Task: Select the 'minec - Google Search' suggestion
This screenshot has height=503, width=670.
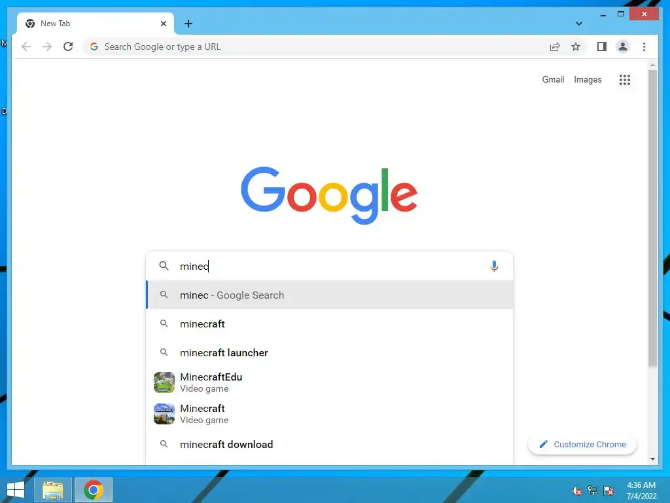Action: (329, 295)
